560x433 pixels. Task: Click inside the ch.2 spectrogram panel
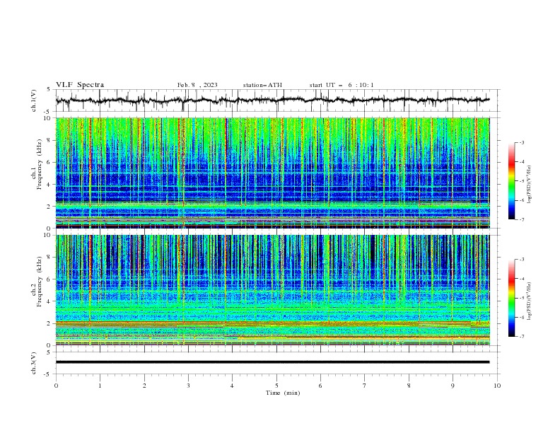tap(272, 290)
